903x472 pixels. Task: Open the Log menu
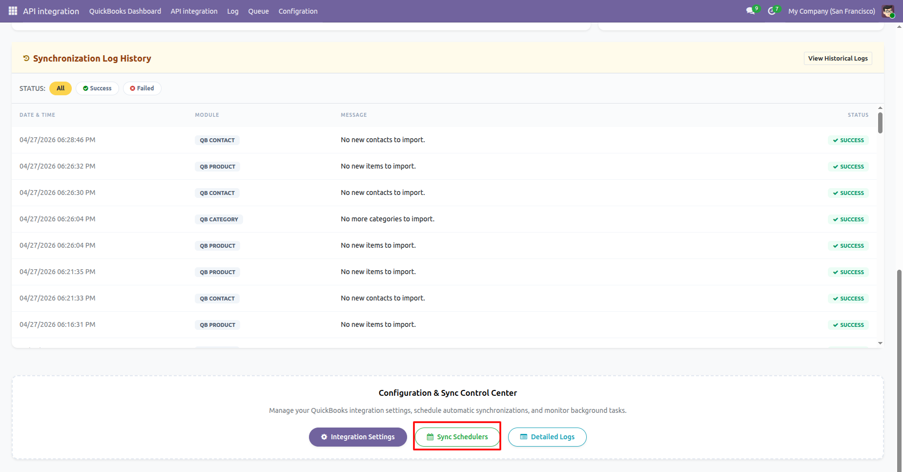click(233, 11)
